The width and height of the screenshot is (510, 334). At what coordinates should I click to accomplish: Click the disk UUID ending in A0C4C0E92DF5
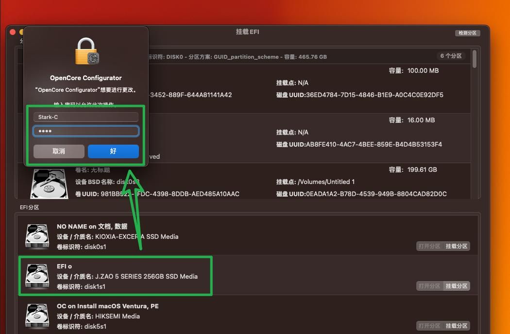click(360, 95)
